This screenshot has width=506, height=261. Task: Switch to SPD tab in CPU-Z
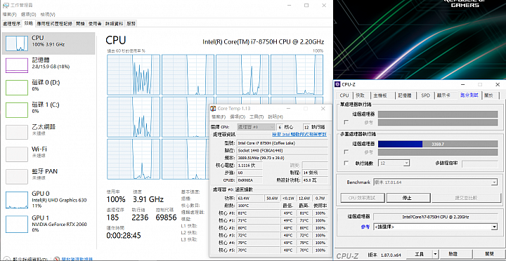[425, 95]
